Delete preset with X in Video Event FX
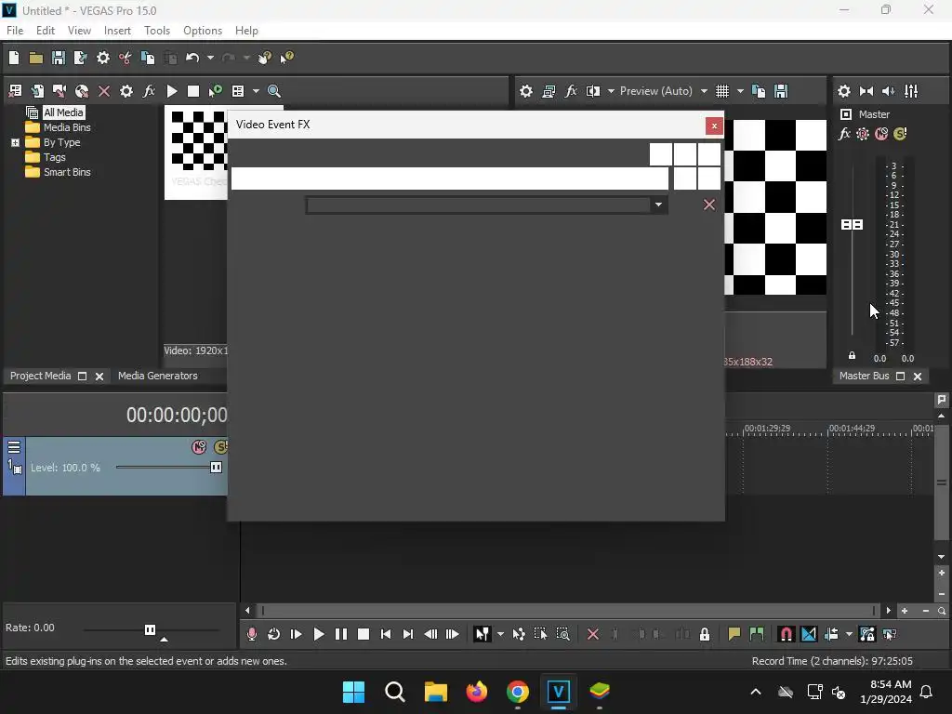 [x=708, y=205]
